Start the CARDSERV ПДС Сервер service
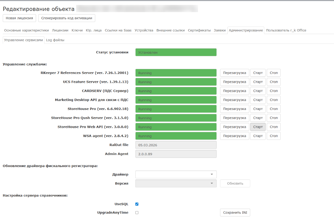Screen dimensions: 334x217 pos(258,91)
